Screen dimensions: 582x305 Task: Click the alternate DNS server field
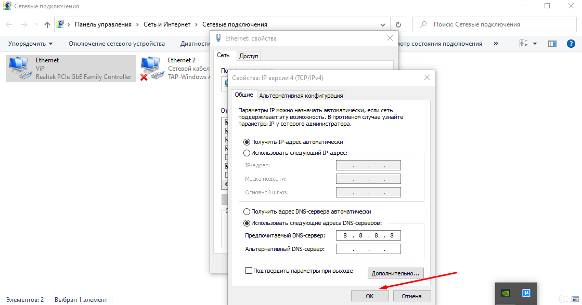[x=368, y=249]
